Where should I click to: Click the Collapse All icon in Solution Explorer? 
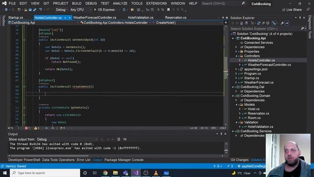click(263, 23)
